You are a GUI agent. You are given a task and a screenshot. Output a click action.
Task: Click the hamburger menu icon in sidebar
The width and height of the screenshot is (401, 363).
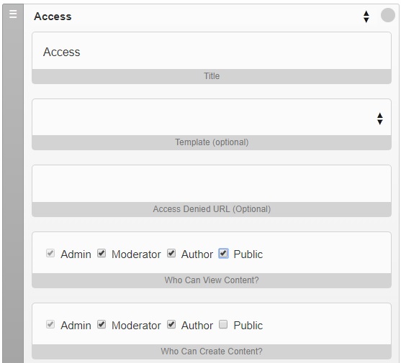tap(13, 14)
